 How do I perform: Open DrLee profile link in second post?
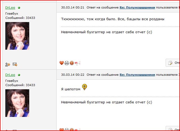pyautogui.click(x=10, y=75)
